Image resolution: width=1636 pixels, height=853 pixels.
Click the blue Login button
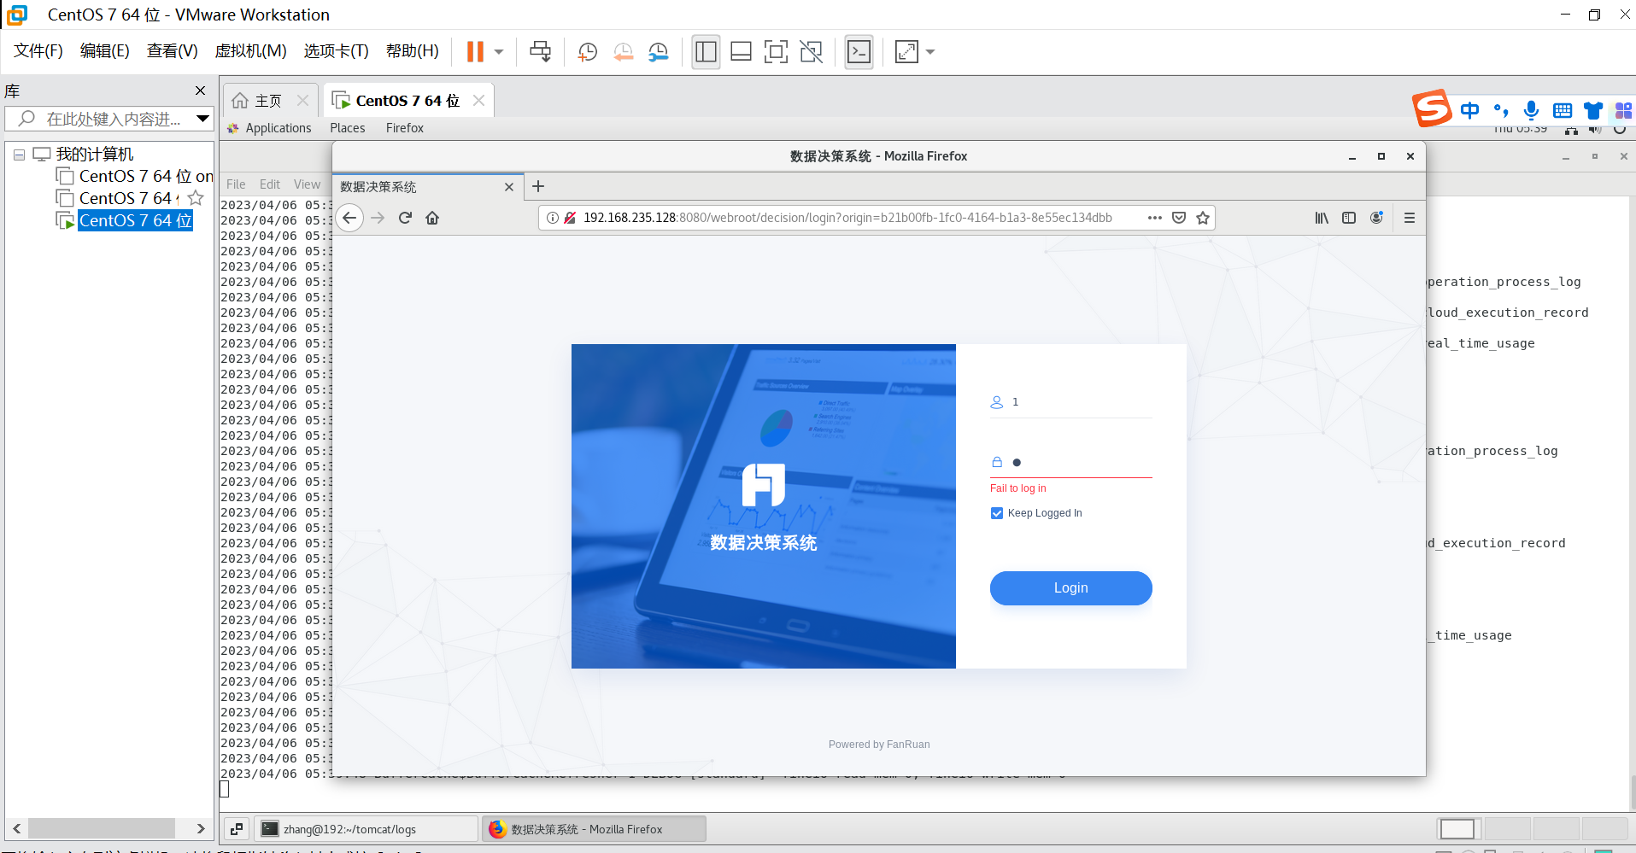1071,588
